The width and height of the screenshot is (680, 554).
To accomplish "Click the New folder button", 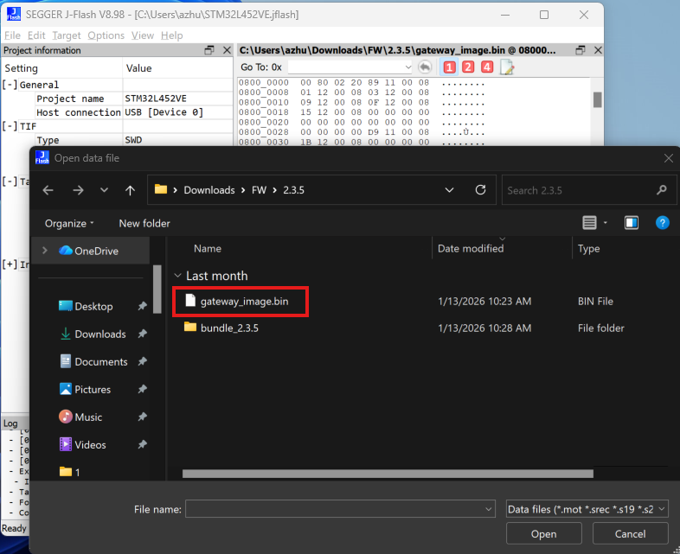I will pyautogui.click(x=144, y=223).
